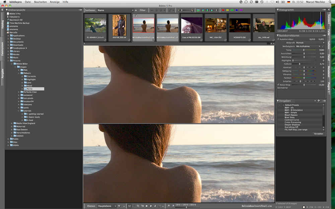This screenshot has height=209, width=335.
Task: Open the Bearbeiten menu
Action: point(41,2)
